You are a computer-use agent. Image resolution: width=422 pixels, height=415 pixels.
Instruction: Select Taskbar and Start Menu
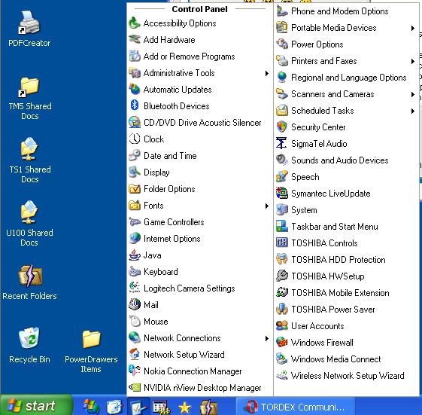click(346, 227)
